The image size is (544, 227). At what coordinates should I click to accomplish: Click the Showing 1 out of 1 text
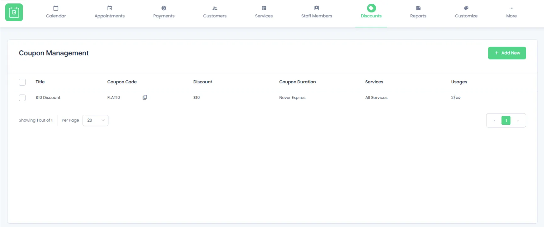[35, 120]
